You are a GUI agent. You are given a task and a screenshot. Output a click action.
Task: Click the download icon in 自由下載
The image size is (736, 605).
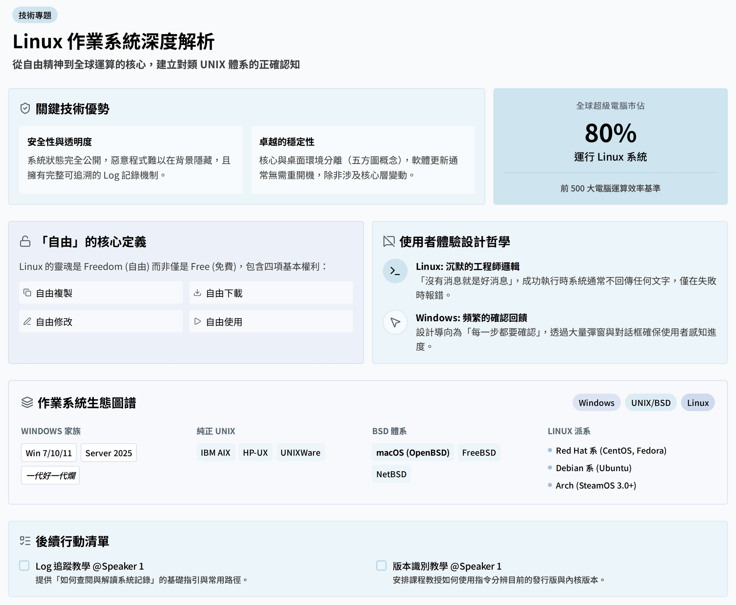(x=197, y=293)
